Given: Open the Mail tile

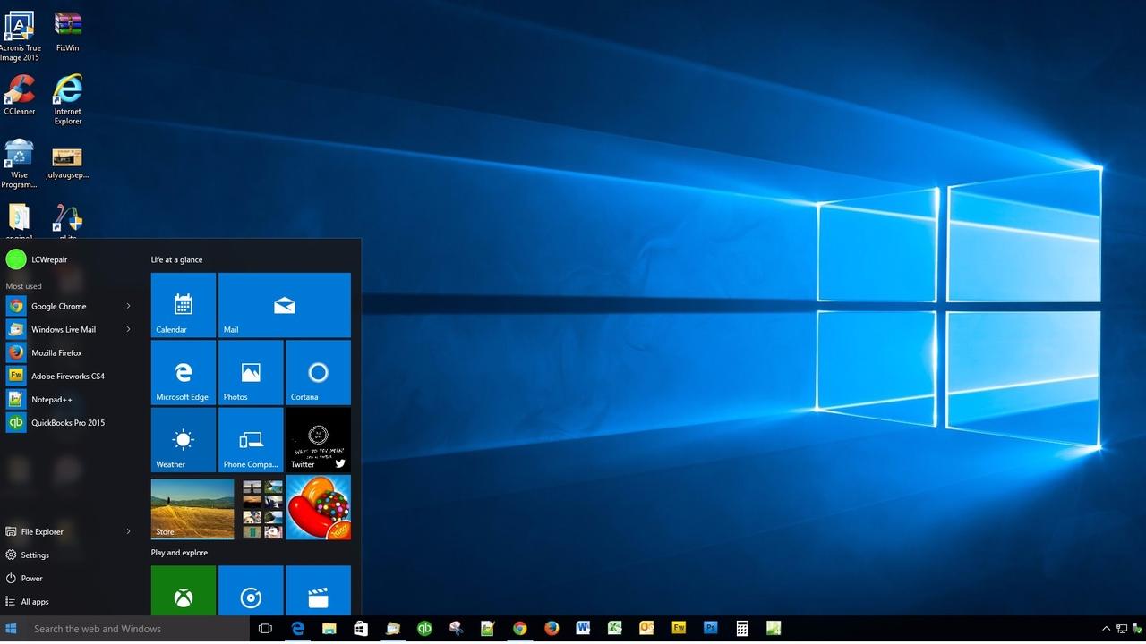Looking at the screenshot, I should [285, 305].
